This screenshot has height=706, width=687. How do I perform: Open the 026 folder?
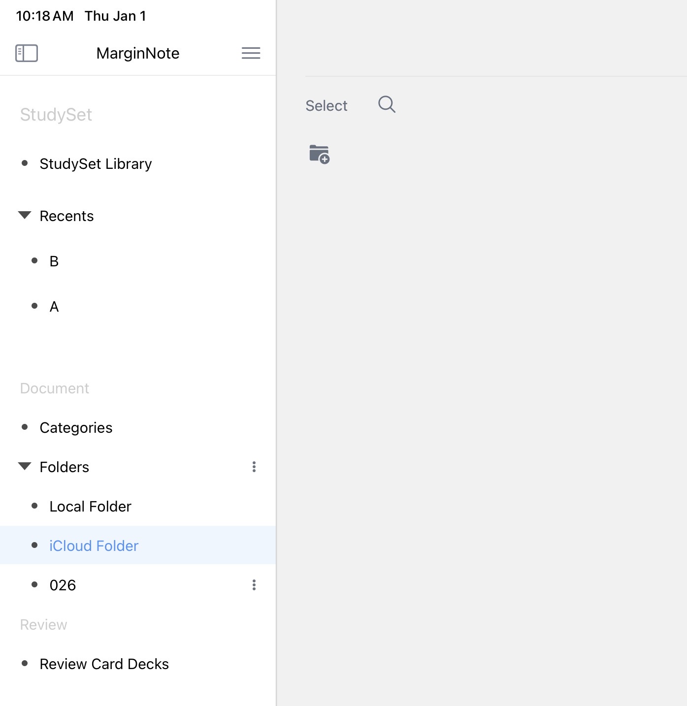[63, 585]
